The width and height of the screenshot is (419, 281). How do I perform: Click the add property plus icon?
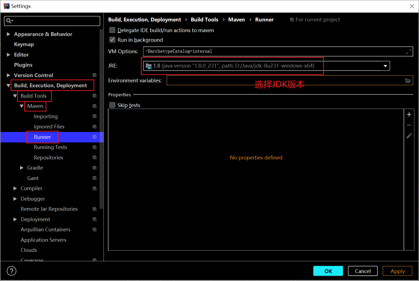(409, 114)
